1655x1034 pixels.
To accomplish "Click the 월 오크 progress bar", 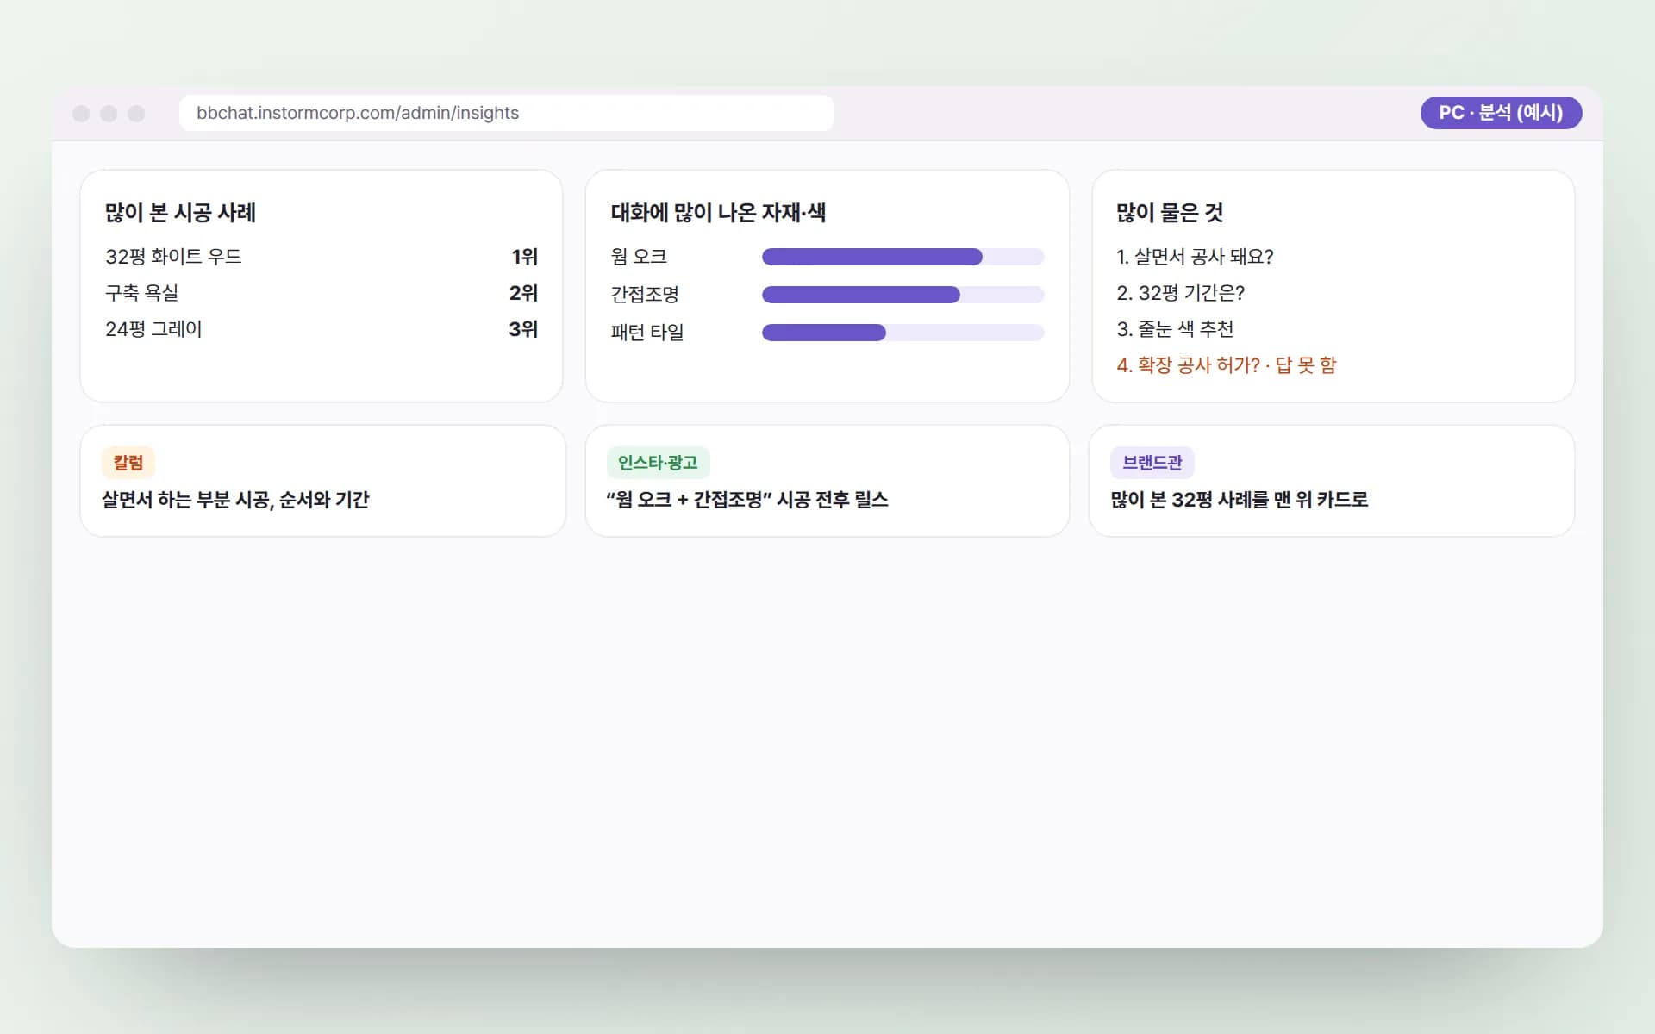I will [902, 257].
